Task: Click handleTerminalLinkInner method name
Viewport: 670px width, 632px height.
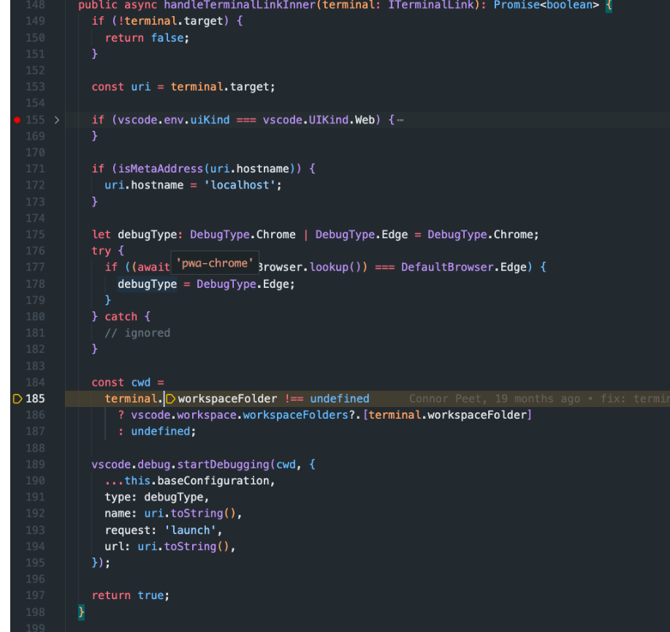Action: click(x=240, y=5)
